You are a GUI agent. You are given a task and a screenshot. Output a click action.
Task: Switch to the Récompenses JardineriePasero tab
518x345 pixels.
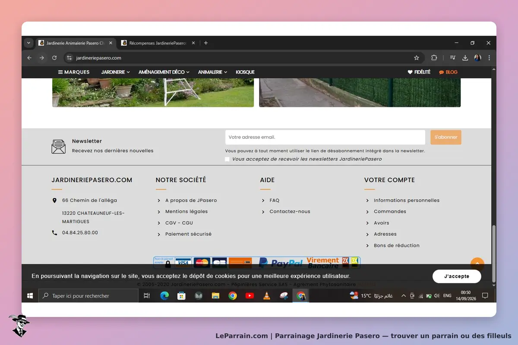158,43
